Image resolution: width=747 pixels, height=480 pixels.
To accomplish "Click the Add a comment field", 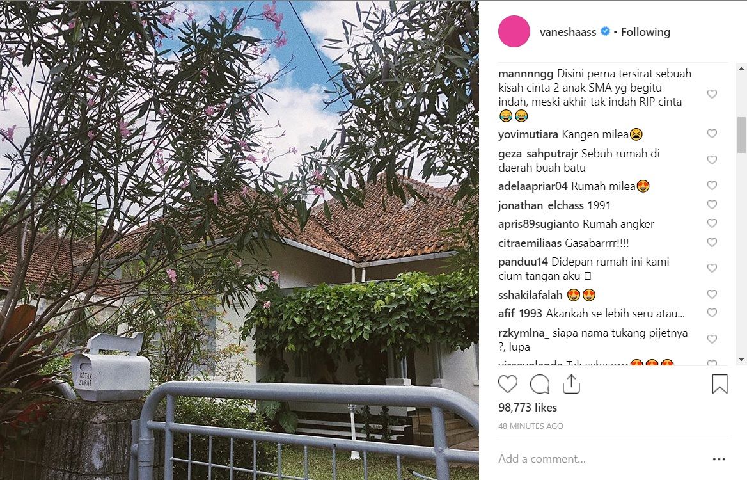I will click(x=601, y=459).
